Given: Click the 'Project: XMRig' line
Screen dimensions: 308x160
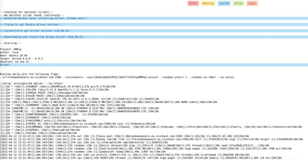Looking at the screenshot, I should click(x=10, y=49).
